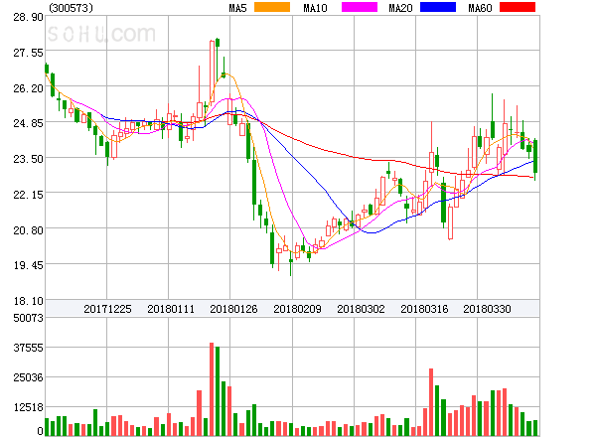
Task: Click the 25036 volume axis label
Action: (x=28, y=377)
